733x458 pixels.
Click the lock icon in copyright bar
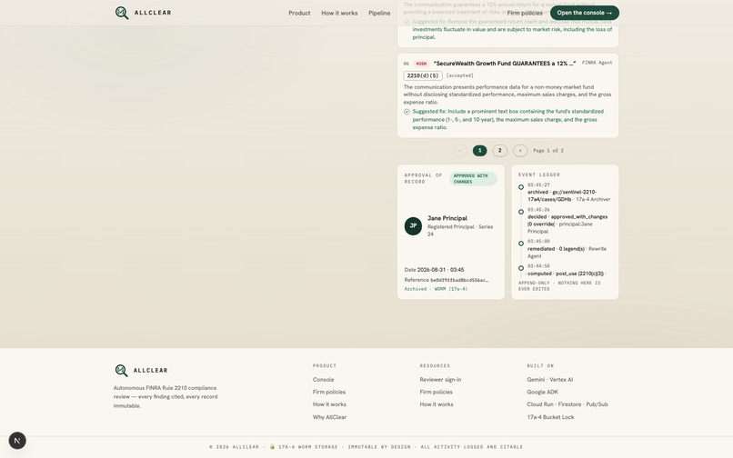pyautogui.click(x=272, y=447)
